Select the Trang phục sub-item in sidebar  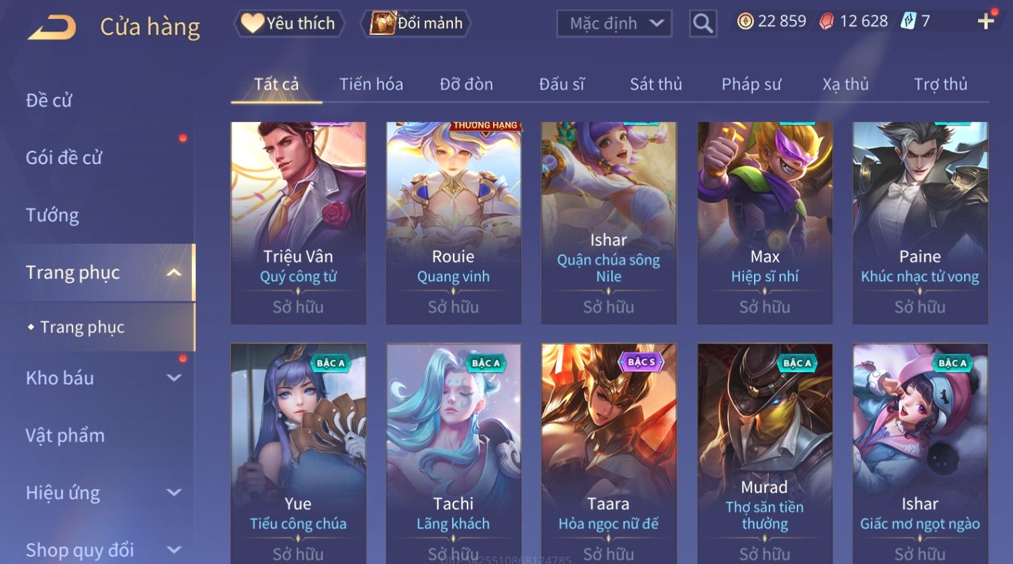coord(82,327)
